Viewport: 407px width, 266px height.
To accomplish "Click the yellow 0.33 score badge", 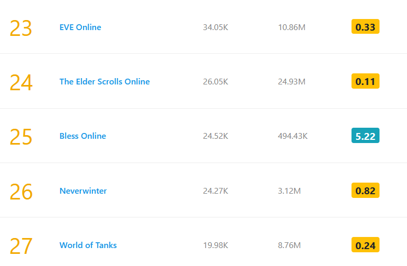I will point(365,27).
